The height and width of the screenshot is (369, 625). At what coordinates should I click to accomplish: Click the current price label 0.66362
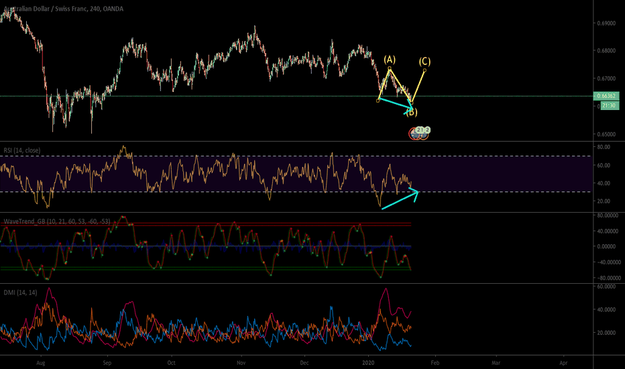(x=609, y=97)
